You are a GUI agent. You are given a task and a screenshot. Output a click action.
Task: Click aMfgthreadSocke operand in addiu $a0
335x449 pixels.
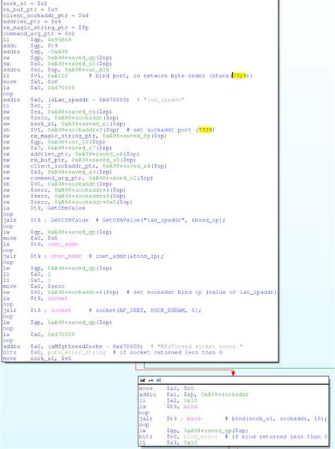[78, 346]
